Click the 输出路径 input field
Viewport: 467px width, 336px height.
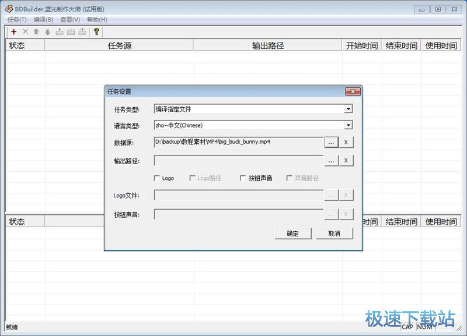click(239, 160)
